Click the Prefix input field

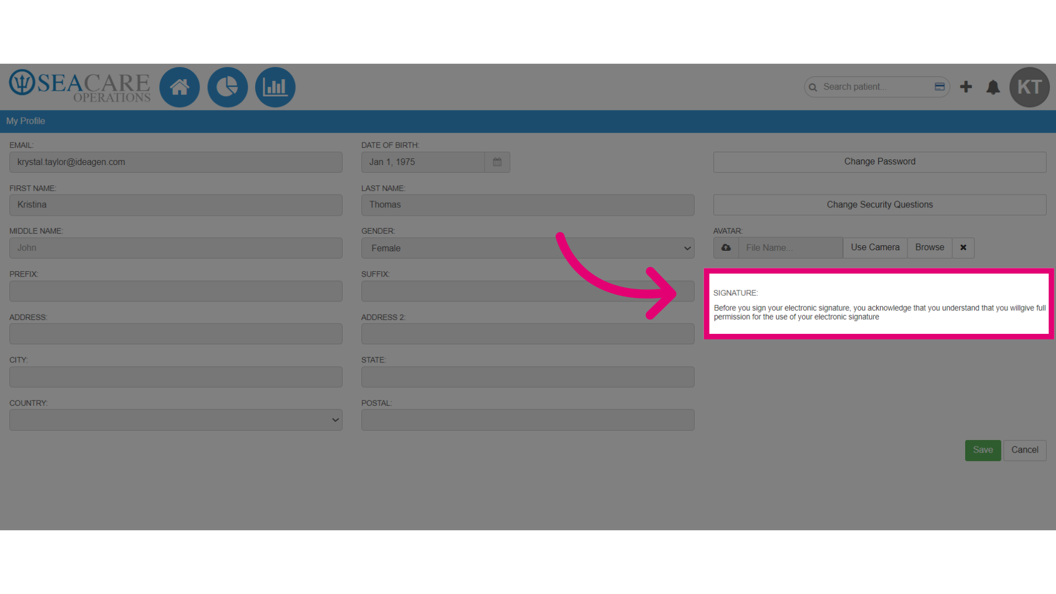point(175,291)
